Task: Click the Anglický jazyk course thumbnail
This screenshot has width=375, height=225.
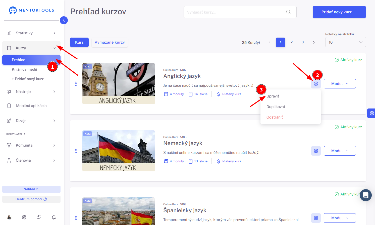Action: coord(119,84)
